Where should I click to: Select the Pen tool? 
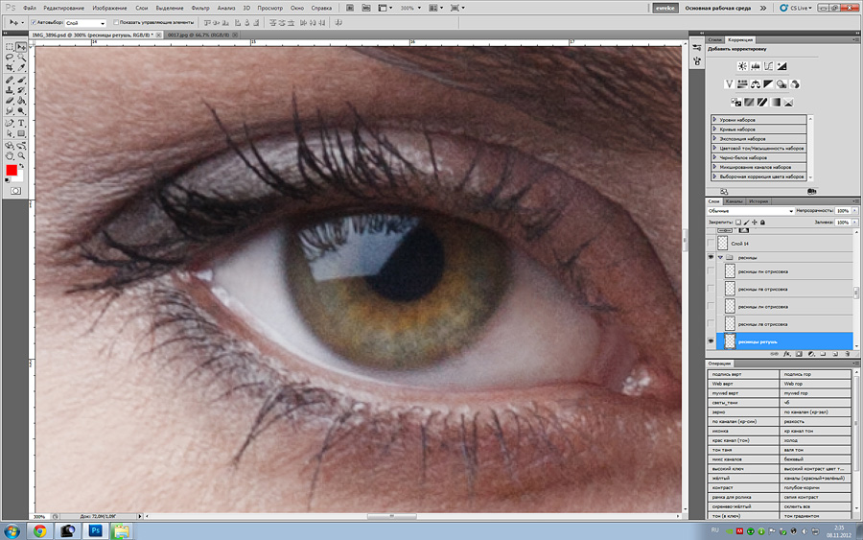[x=10, y=124]
